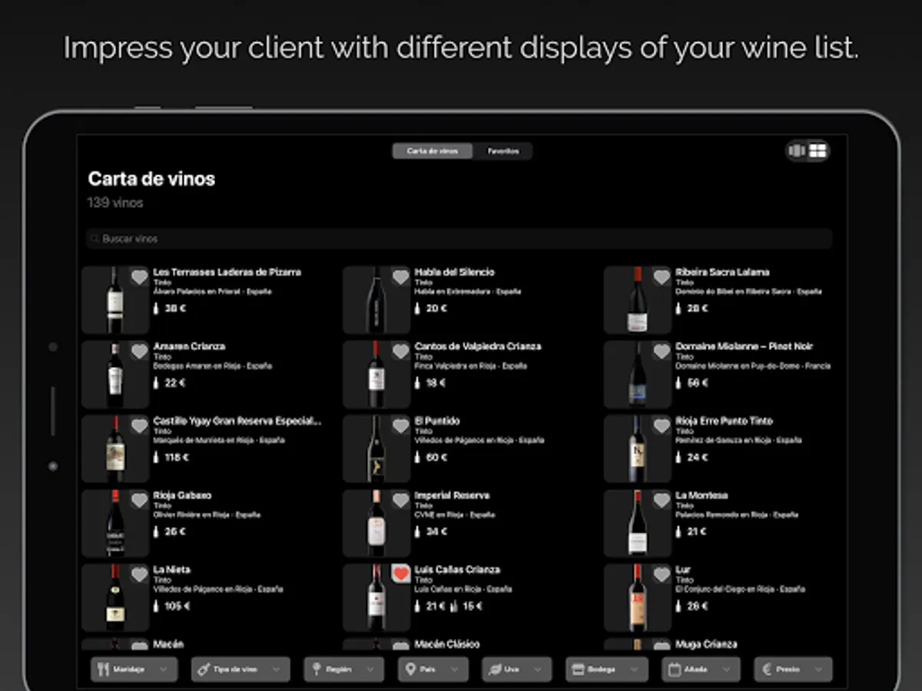Open Imperial Reserva bottle thumbnail
The image size is (922, 691).
376,523
